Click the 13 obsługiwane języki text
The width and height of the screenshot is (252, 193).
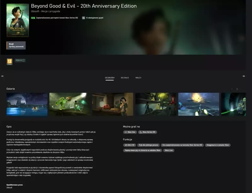click(x=94, y=18)
